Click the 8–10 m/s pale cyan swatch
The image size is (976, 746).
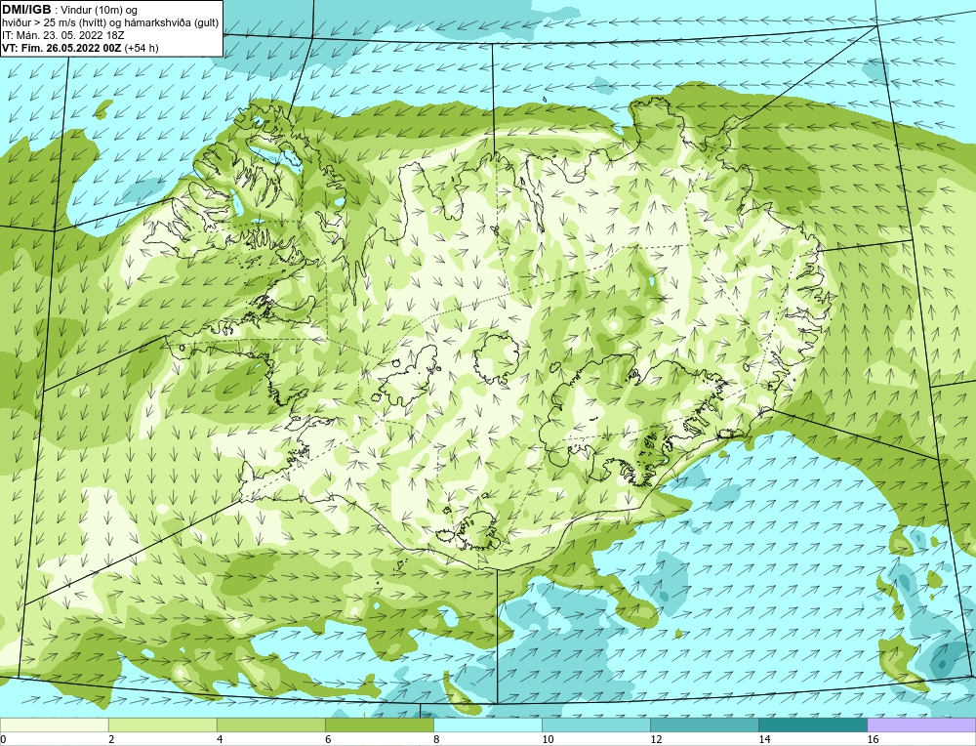click(x=487, y=725)
